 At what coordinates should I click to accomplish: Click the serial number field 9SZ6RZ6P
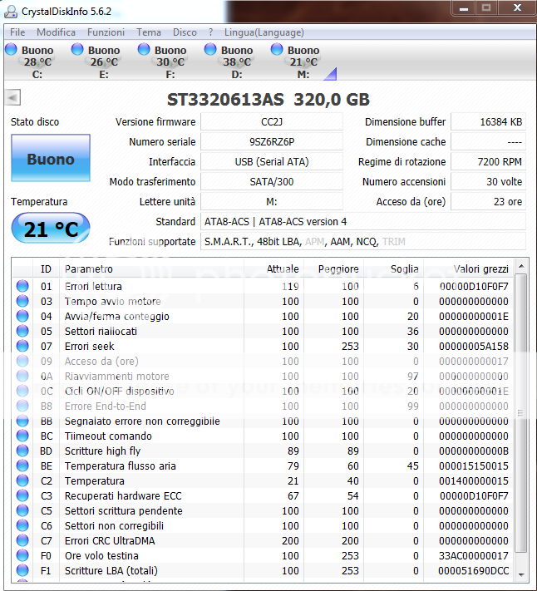coord(271,142)
